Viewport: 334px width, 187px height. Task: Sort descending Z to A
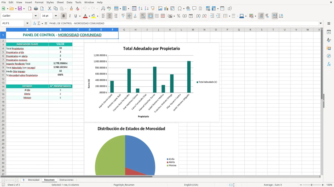pyautogui.click(x=146, y=9)
